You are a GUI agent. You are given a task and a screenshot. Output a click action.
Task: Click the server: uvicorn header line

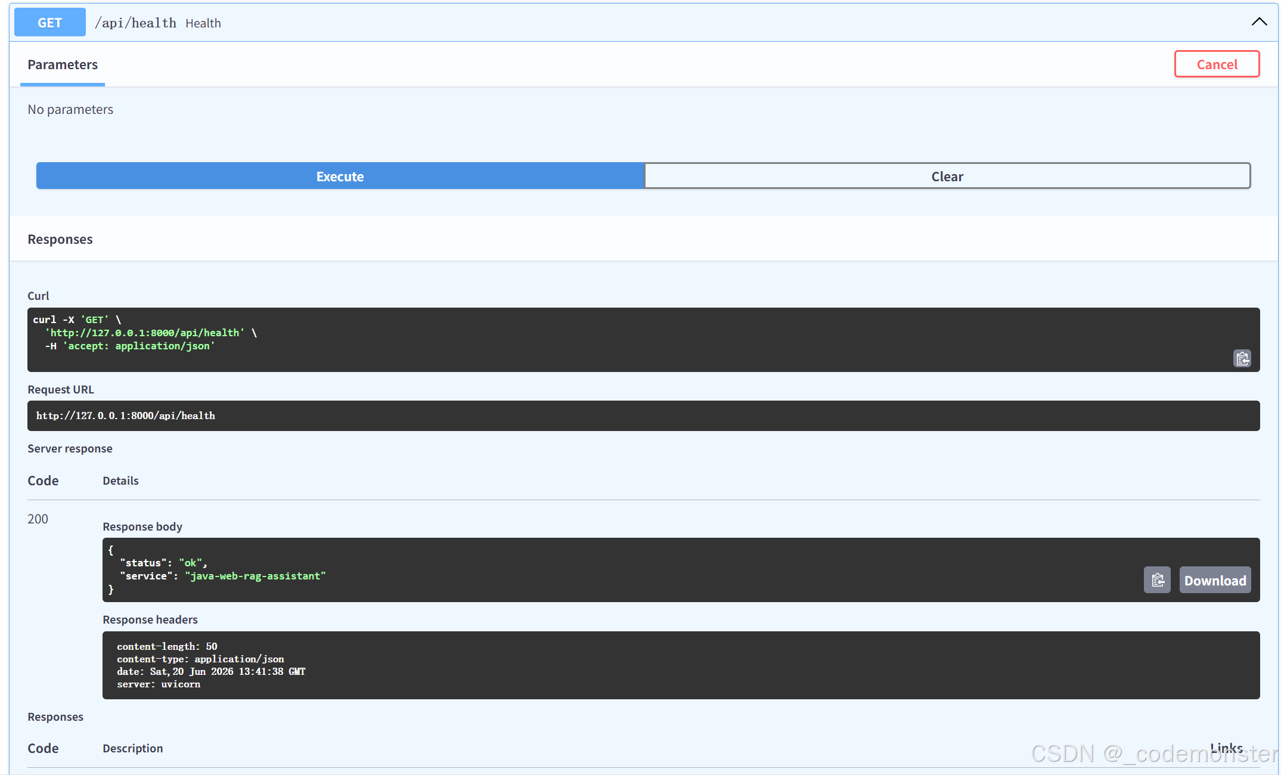coord(159,684)
